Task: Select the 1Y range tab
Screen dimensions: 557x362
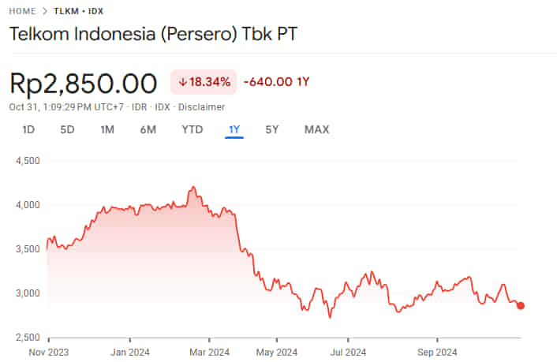Action: click(x=234, y=129)
